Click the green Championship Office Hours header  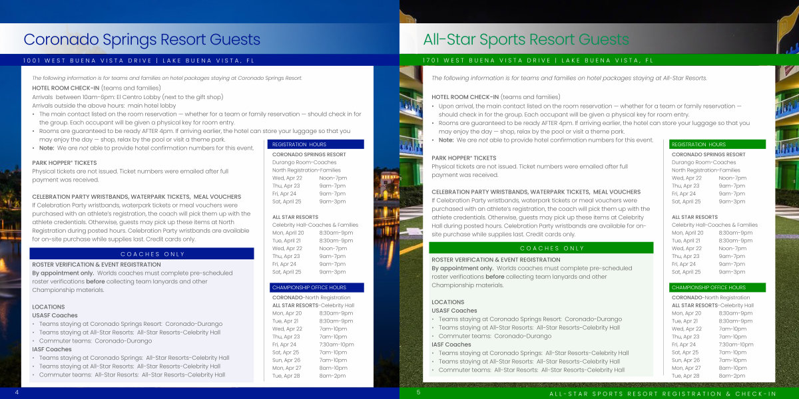717,288
